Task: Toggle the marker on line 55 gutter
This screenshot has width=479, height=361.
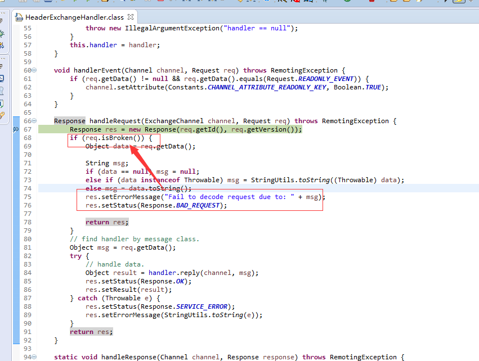Action: [16, 28]
